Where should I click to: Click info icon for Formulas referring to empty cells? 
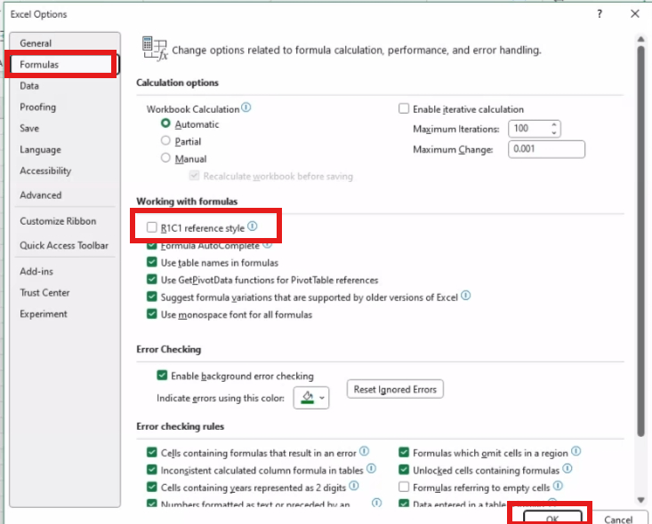(558, 486)
